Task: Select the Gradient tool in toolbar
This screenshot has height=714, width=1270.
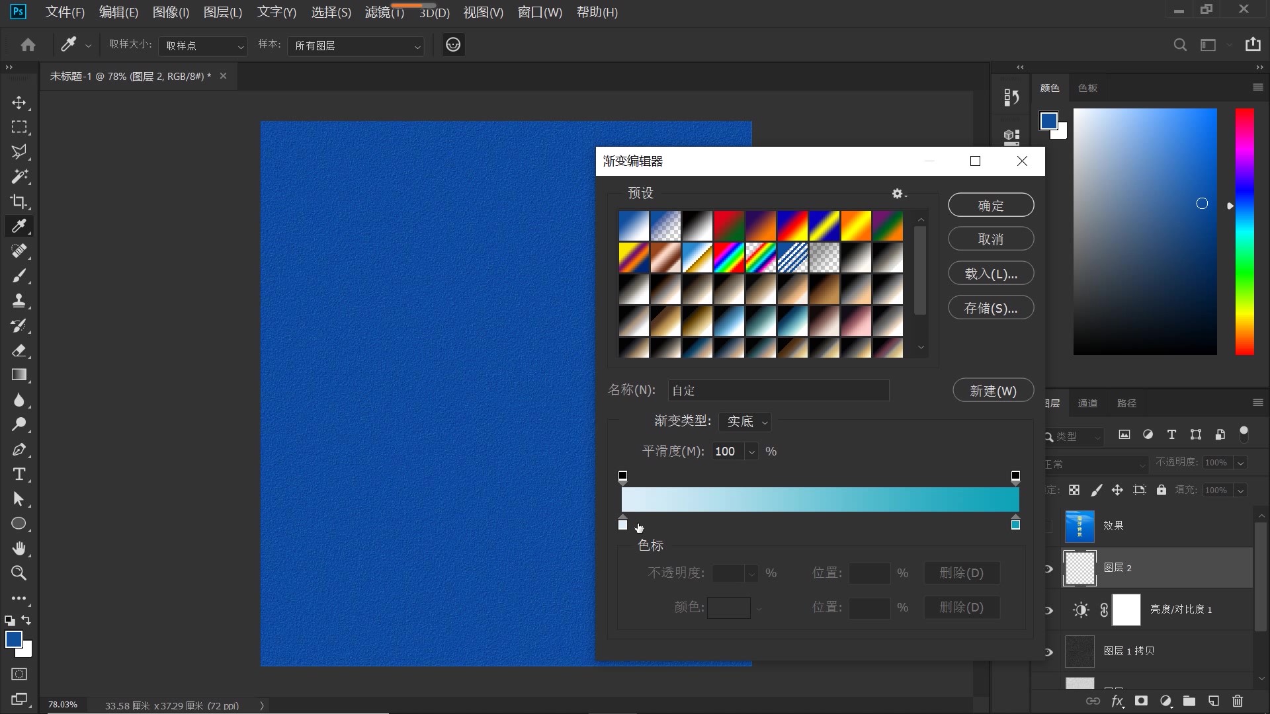Action: click(19, 375)
